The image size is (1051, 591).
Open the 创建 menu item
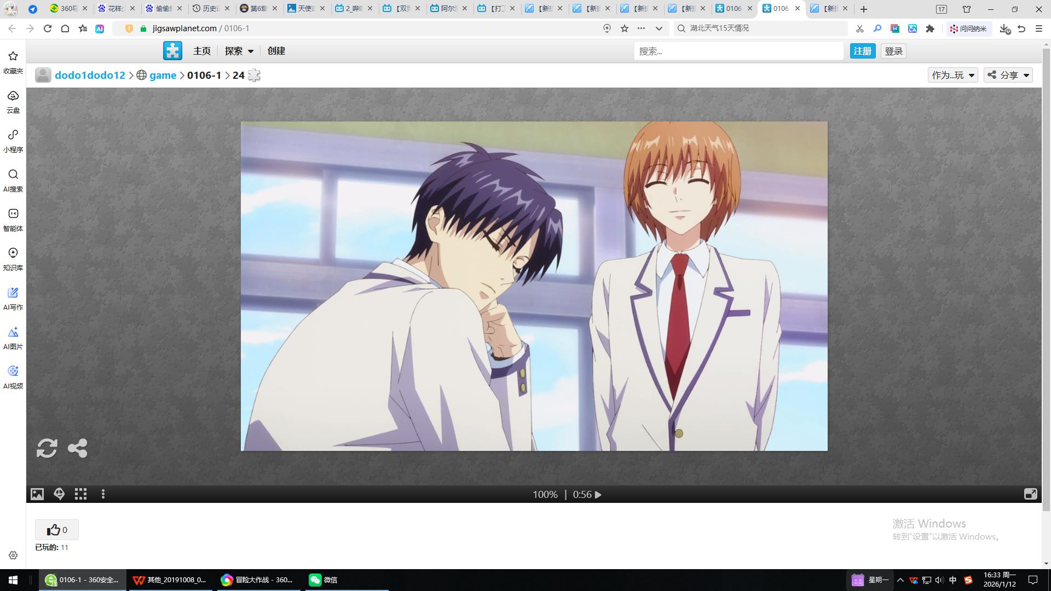coord(276,51)
